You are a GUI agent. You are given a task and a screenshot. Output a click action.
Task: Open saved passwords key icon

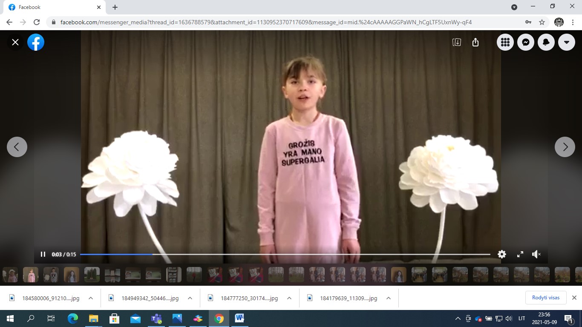pos(528,22)
